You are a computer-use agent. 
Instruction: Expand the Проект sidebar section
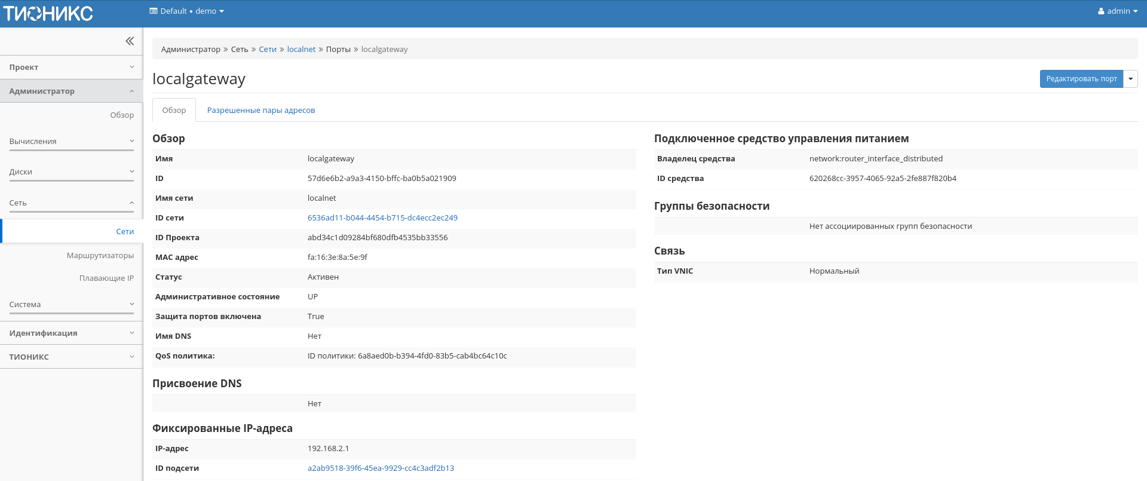71,68
